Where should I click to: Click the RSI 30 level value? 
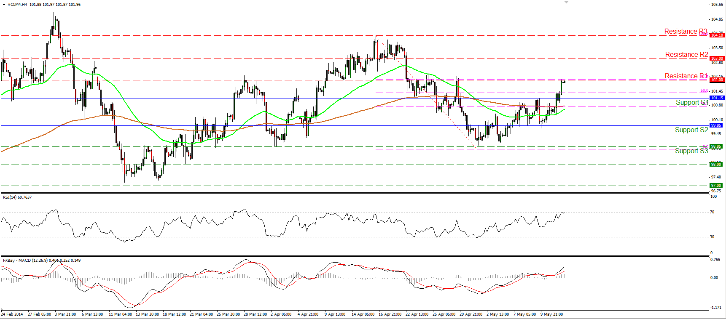pos(712,237)
